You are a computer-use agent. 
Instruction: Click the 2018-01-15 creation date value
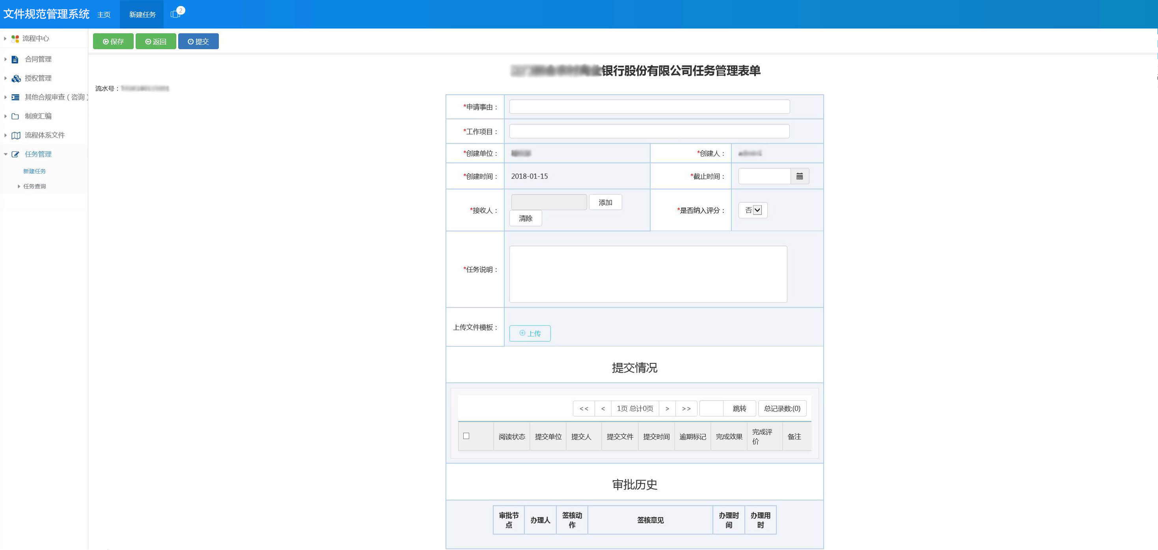530,176
